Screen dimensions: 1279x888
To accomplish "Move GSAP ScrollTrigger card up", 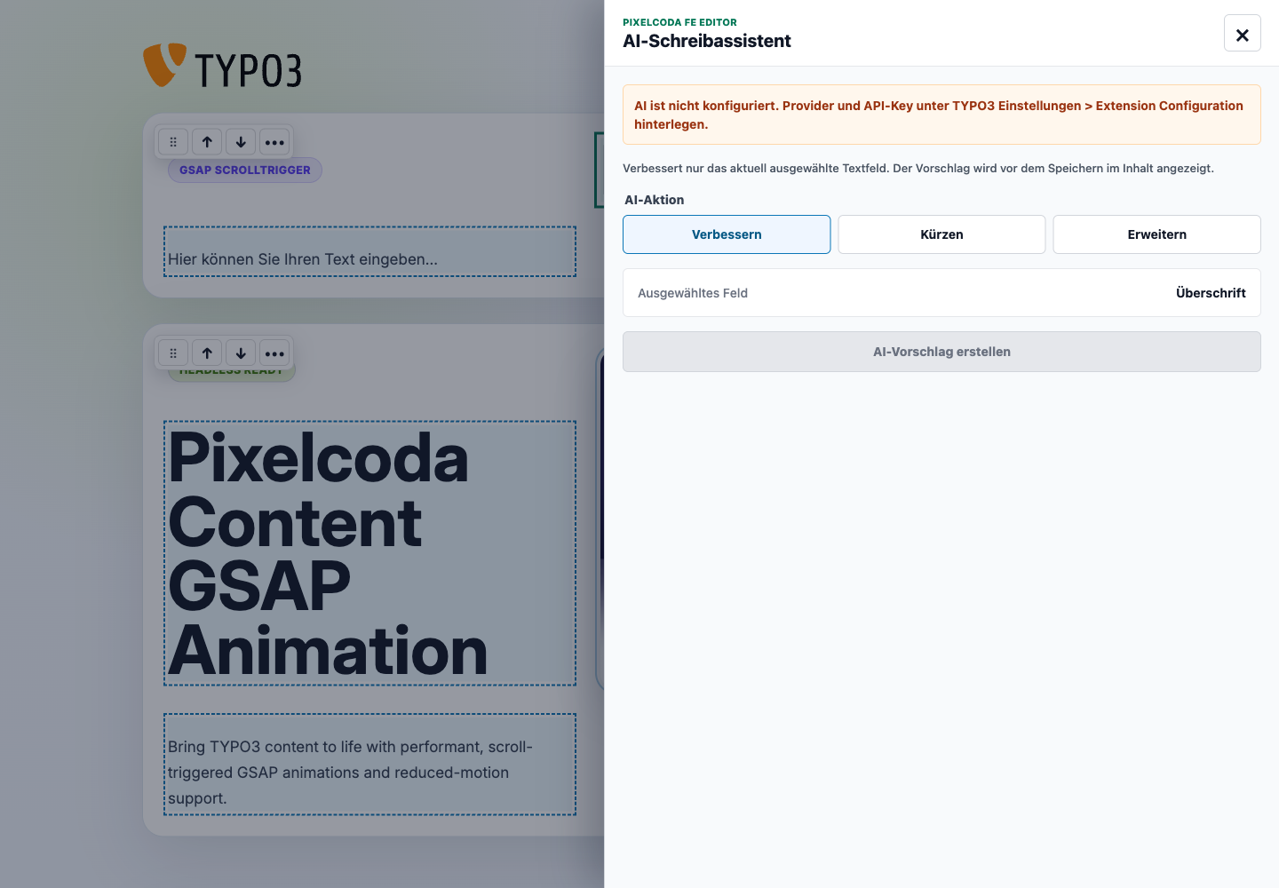I will pyautogui.click(x=207, y=142).
